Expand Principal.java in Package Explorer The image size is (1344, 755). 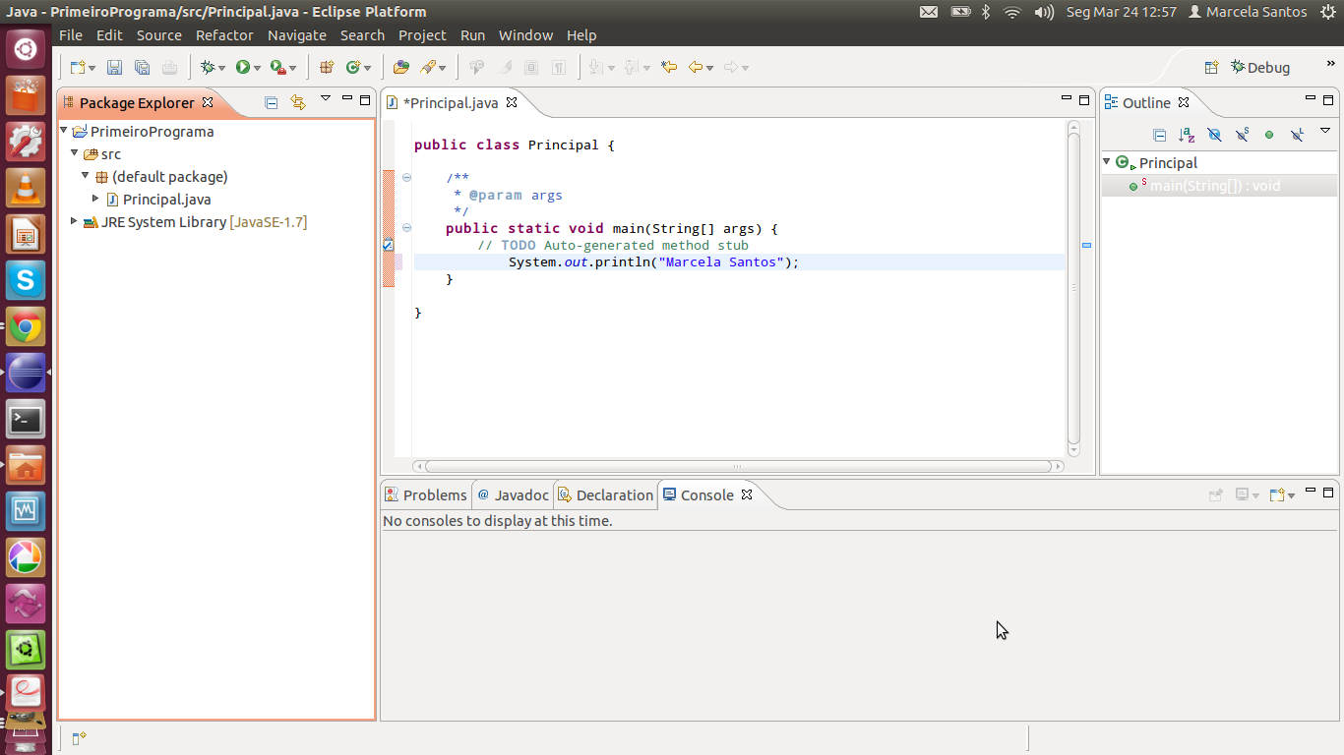pyautogui.click(x=95, y=200)
